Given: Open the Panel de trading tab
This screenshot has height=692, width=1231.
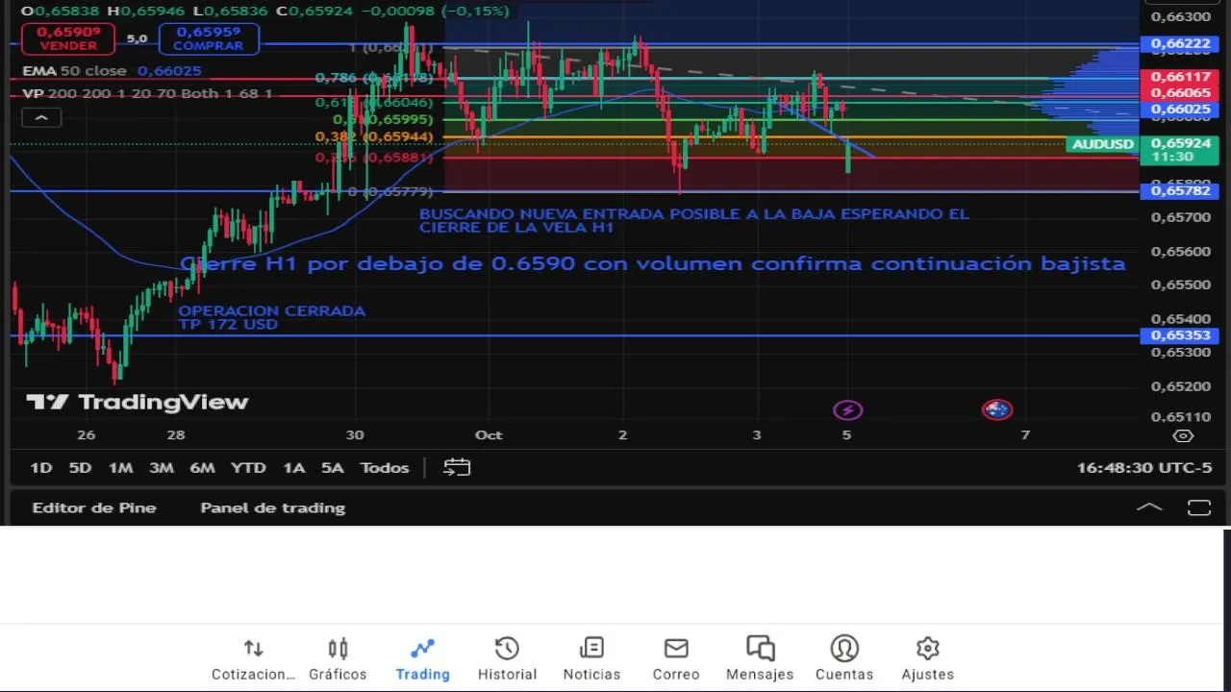Looking at the screenshot, I should tap(273, 507).
